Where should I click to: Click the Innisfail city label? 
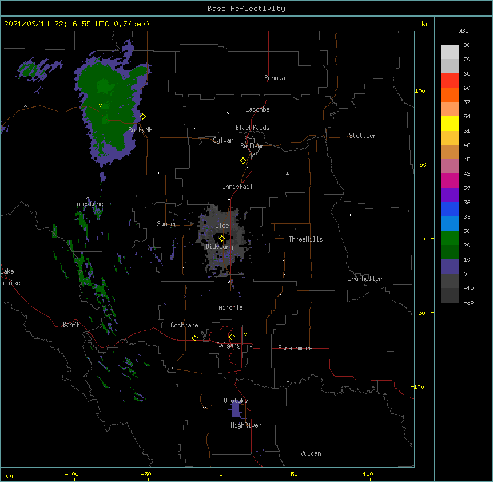pyautogui.click(x=237, y=187)
